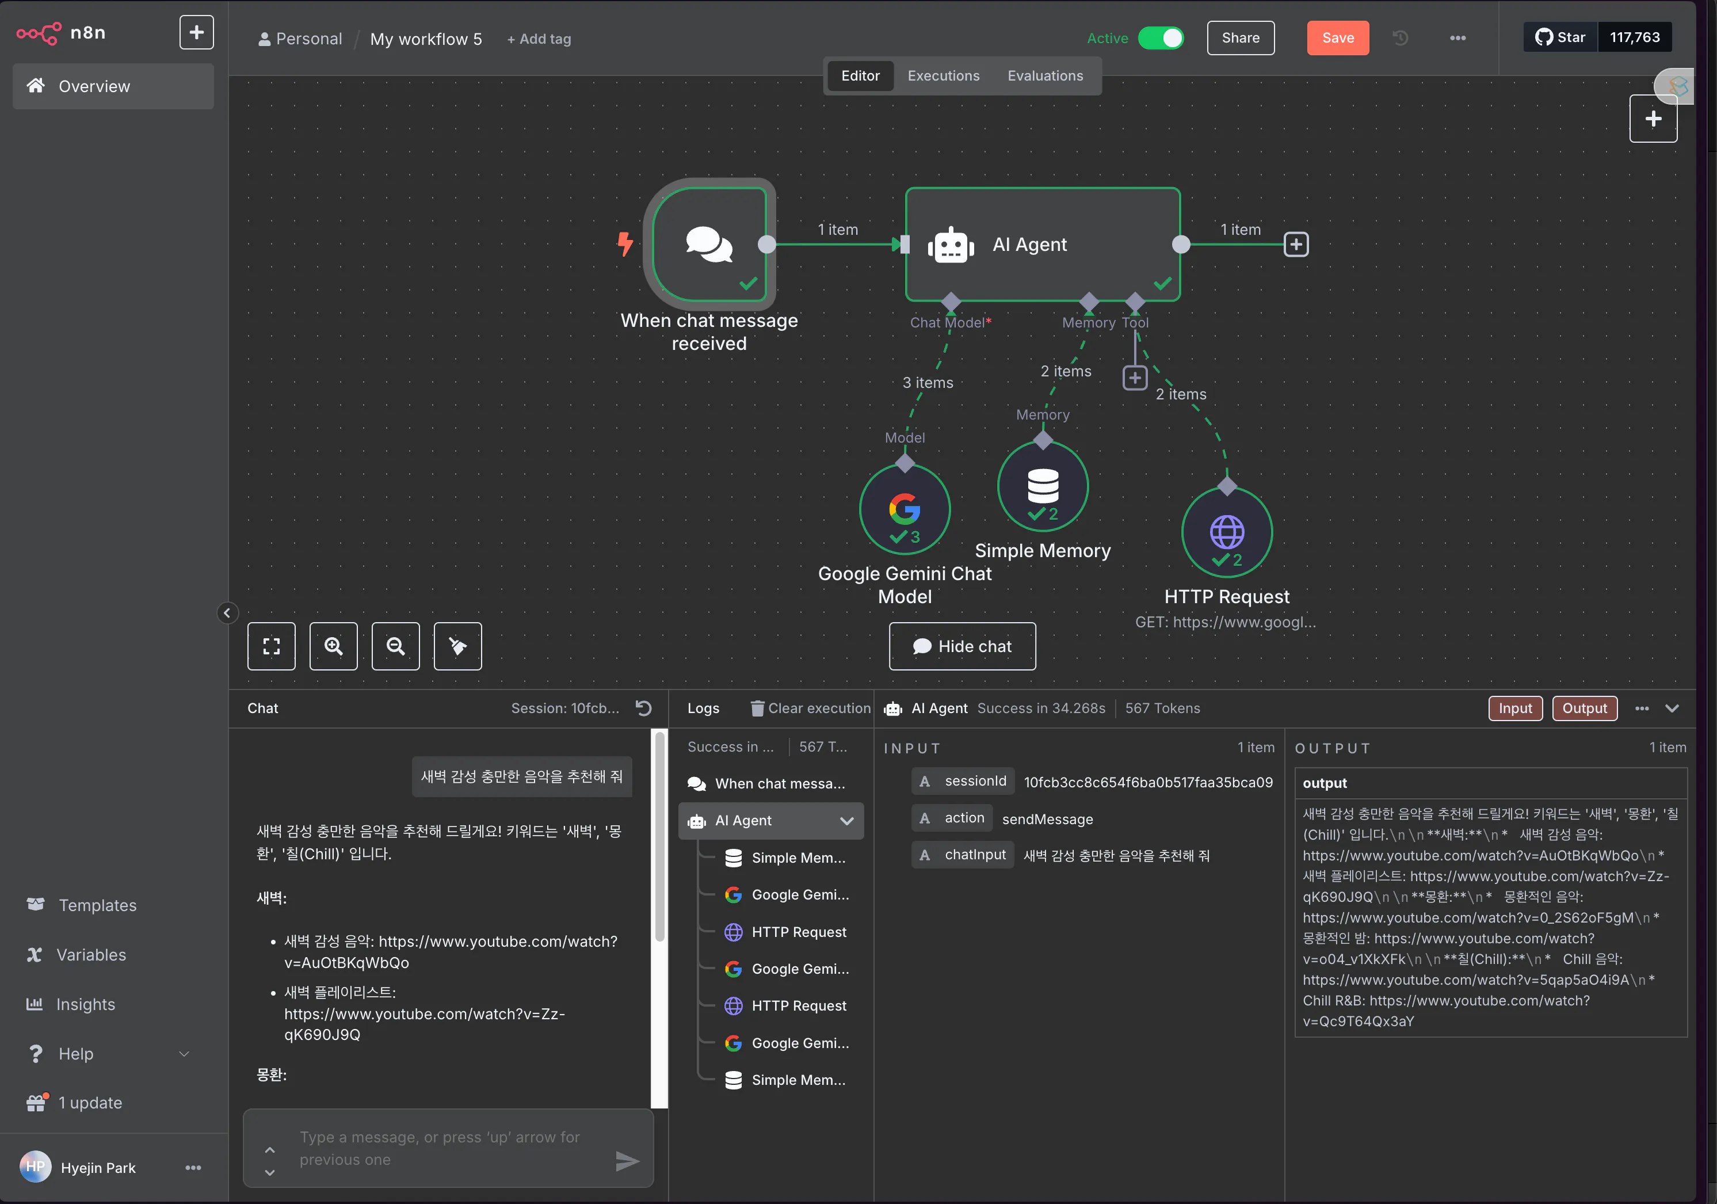Switch to the Executions tab

(x=943, y=75)
